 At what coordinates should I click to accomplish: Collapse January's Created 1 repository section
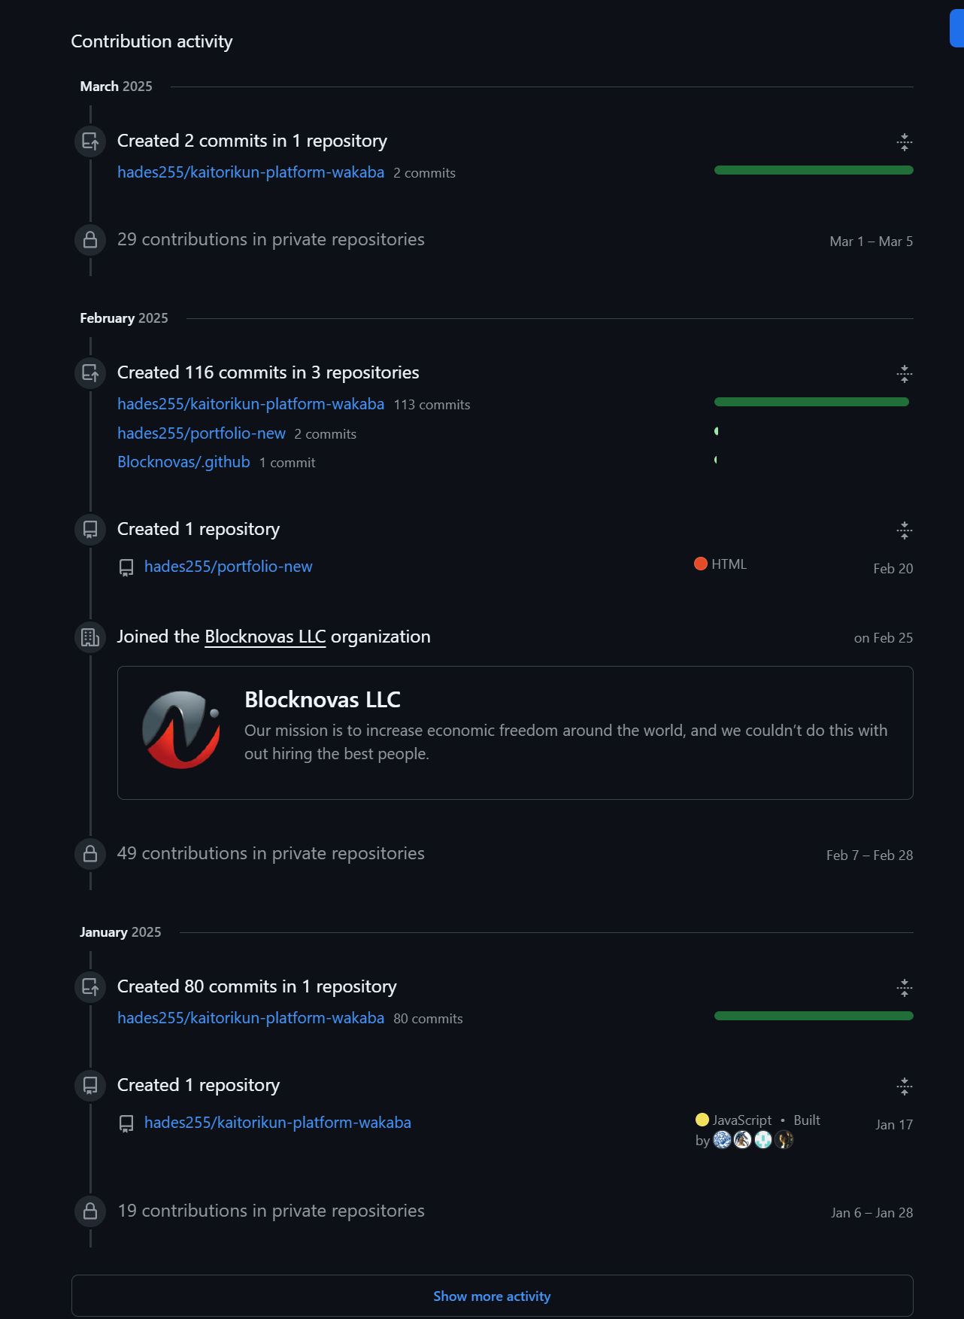pos(904,1087)
